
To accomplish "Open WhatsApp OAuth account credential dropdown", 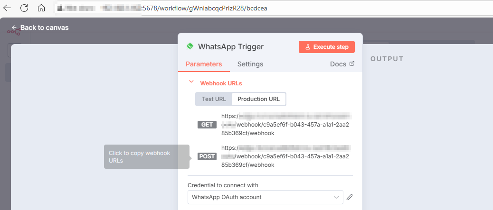I will (x=260, y=197).
